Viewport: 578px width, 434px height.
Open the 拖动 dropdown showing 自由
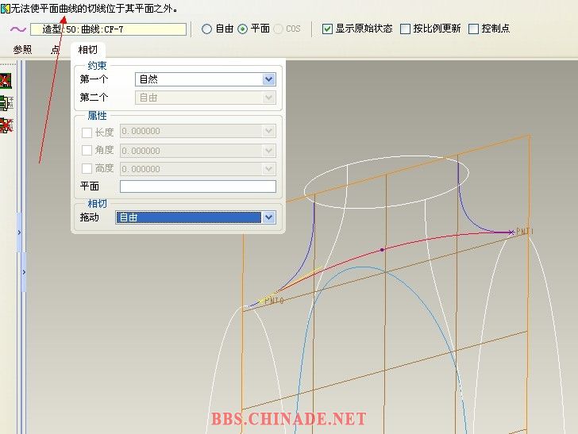point(268,217)
